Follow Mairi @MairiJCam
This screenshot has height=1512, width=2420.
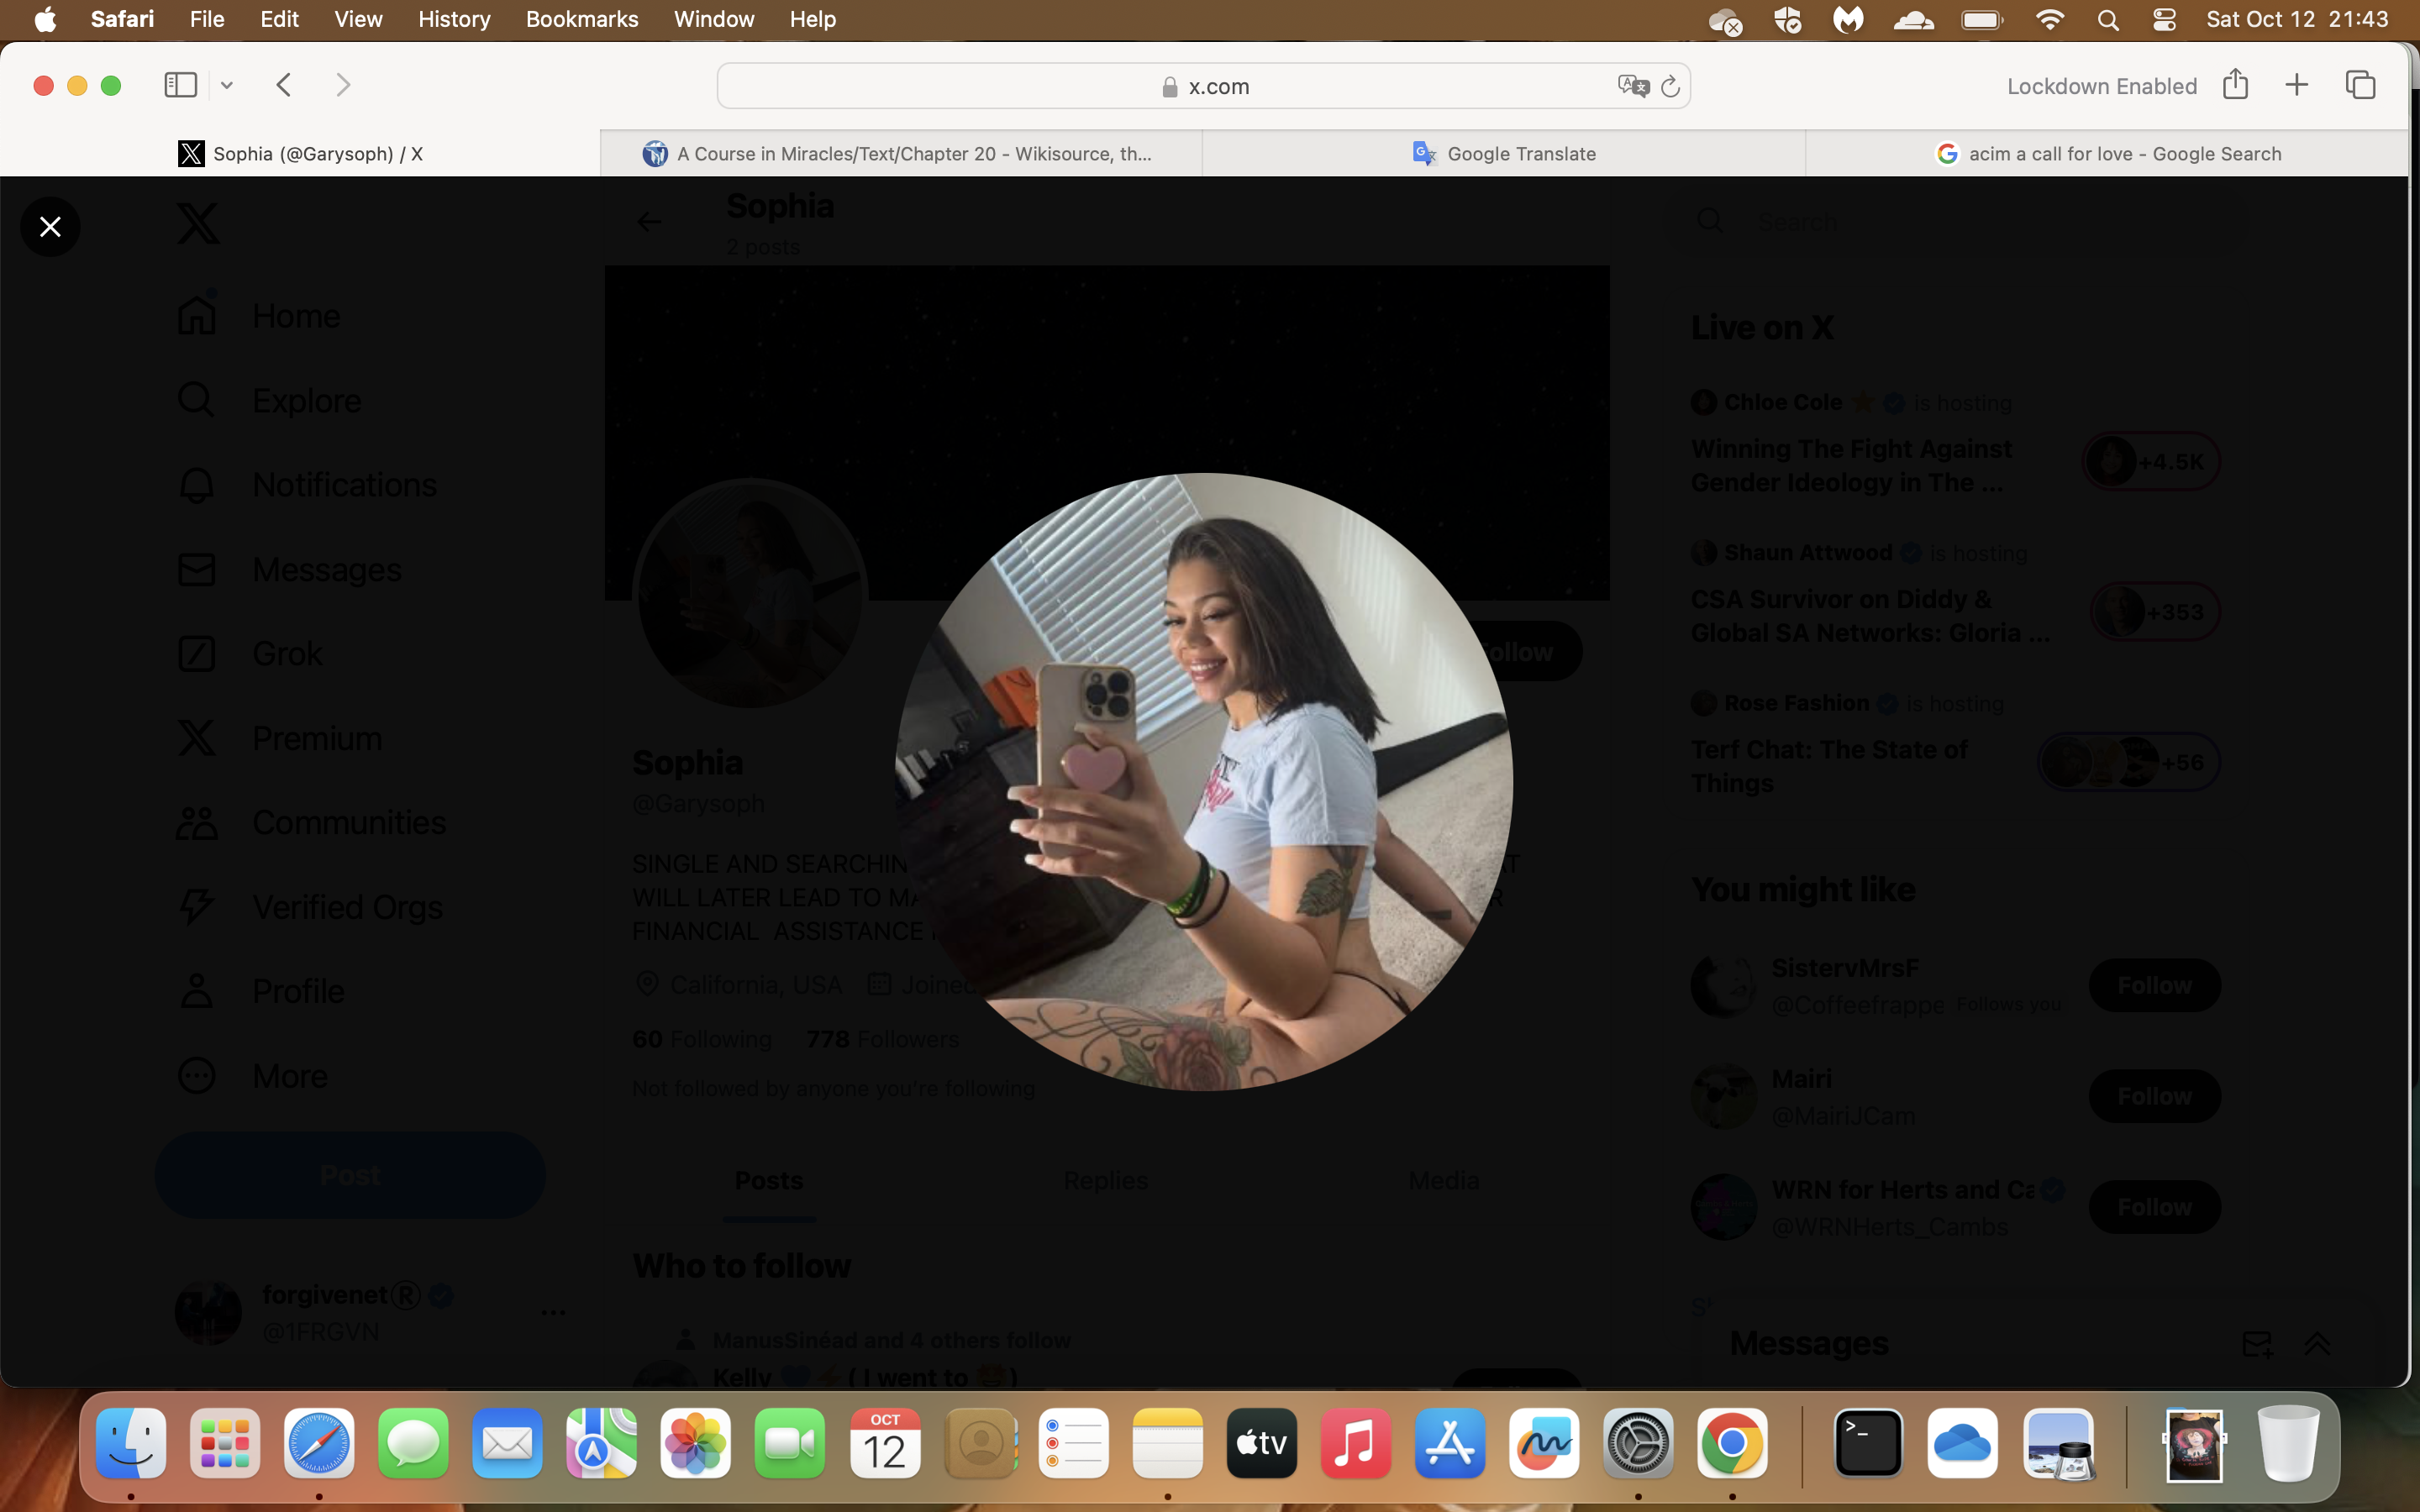click(2154, 1097)
